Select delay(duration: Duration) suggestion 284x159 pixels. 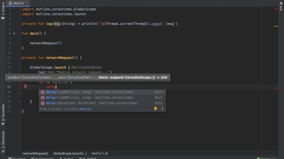click(x=102, y=103)
